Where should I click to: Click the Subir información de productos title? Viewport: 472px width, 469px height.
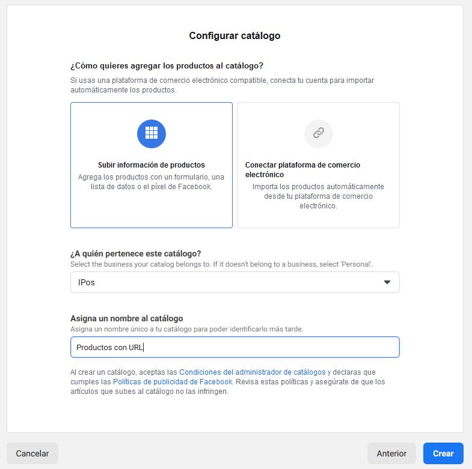(152, 165)
